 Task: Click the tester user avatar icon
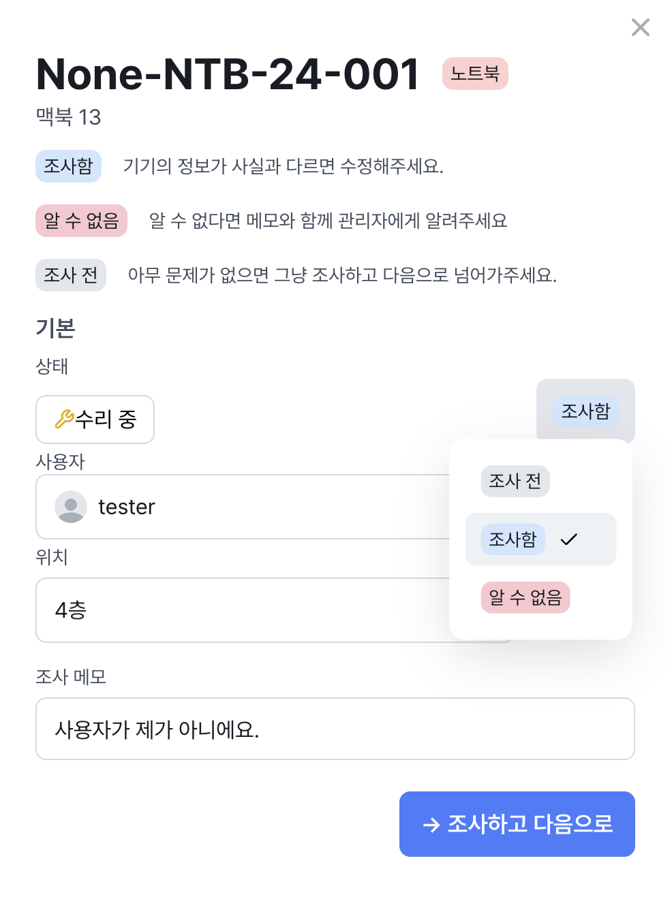[x=71, y=507]
